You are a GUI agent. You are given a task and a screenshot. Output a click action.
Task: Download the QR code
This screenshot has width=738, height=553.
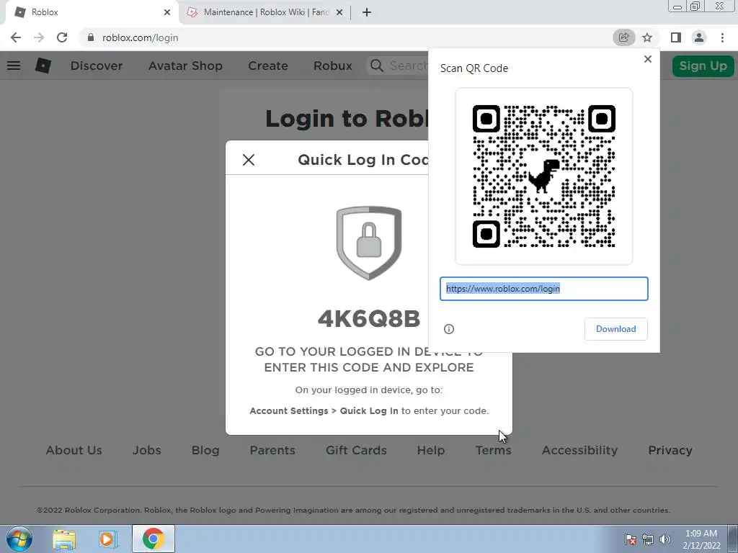pyautogui.click(x=615, y=329)
